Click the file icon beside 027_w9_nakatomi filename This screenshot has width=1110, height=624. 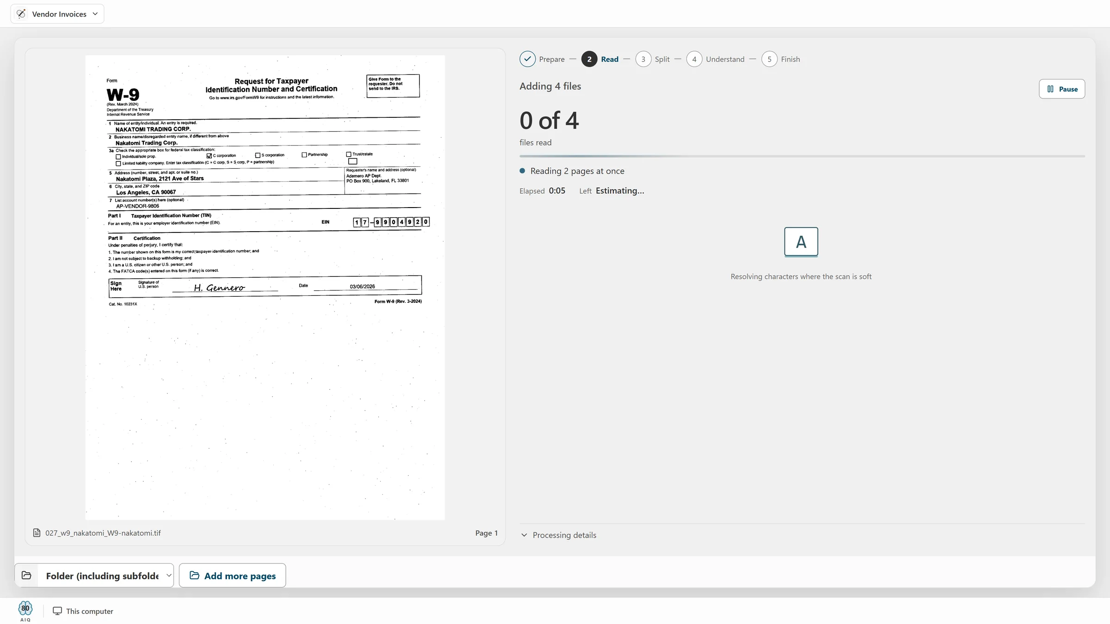point(37,533)
